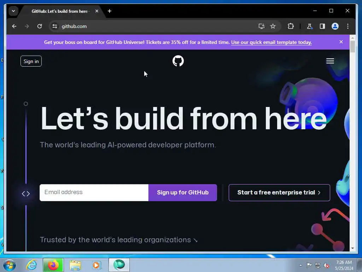Open the Extensions puzzle icon
Screen dimensions: 362x272
coord(291,26)
